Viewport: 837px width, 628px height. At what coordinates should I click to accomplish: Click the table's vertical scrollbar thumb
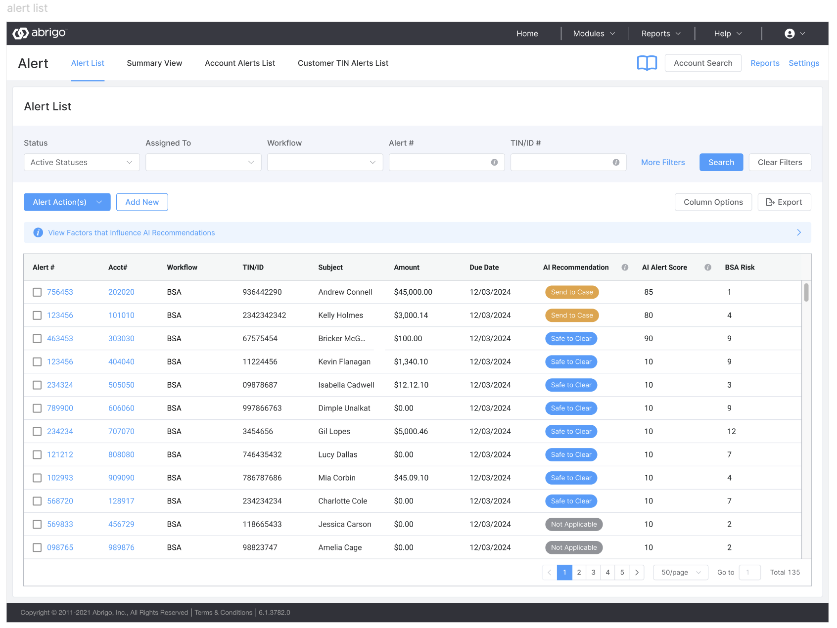pyautogui.click(x=806, y=292)
